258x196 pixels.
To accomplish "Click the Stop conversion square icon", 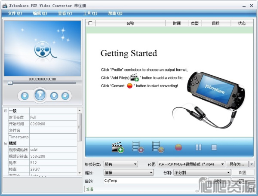I will pos(214,147).
